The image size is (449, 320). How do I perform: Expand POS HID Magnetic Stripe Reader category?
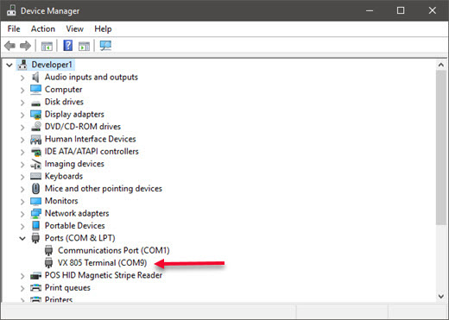(22, 276)
